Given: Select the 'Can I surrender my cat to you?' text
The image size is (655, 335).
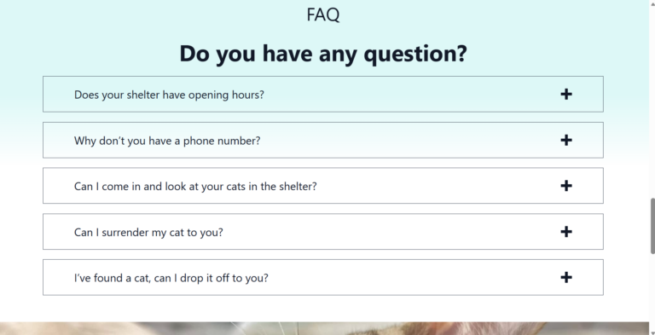Looking at the screenshot, I should tap(148, 232).
